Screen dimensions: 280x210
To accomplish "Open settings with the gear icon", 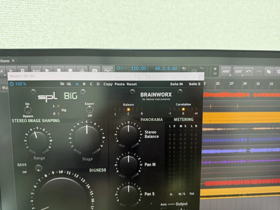I will 22,71.
